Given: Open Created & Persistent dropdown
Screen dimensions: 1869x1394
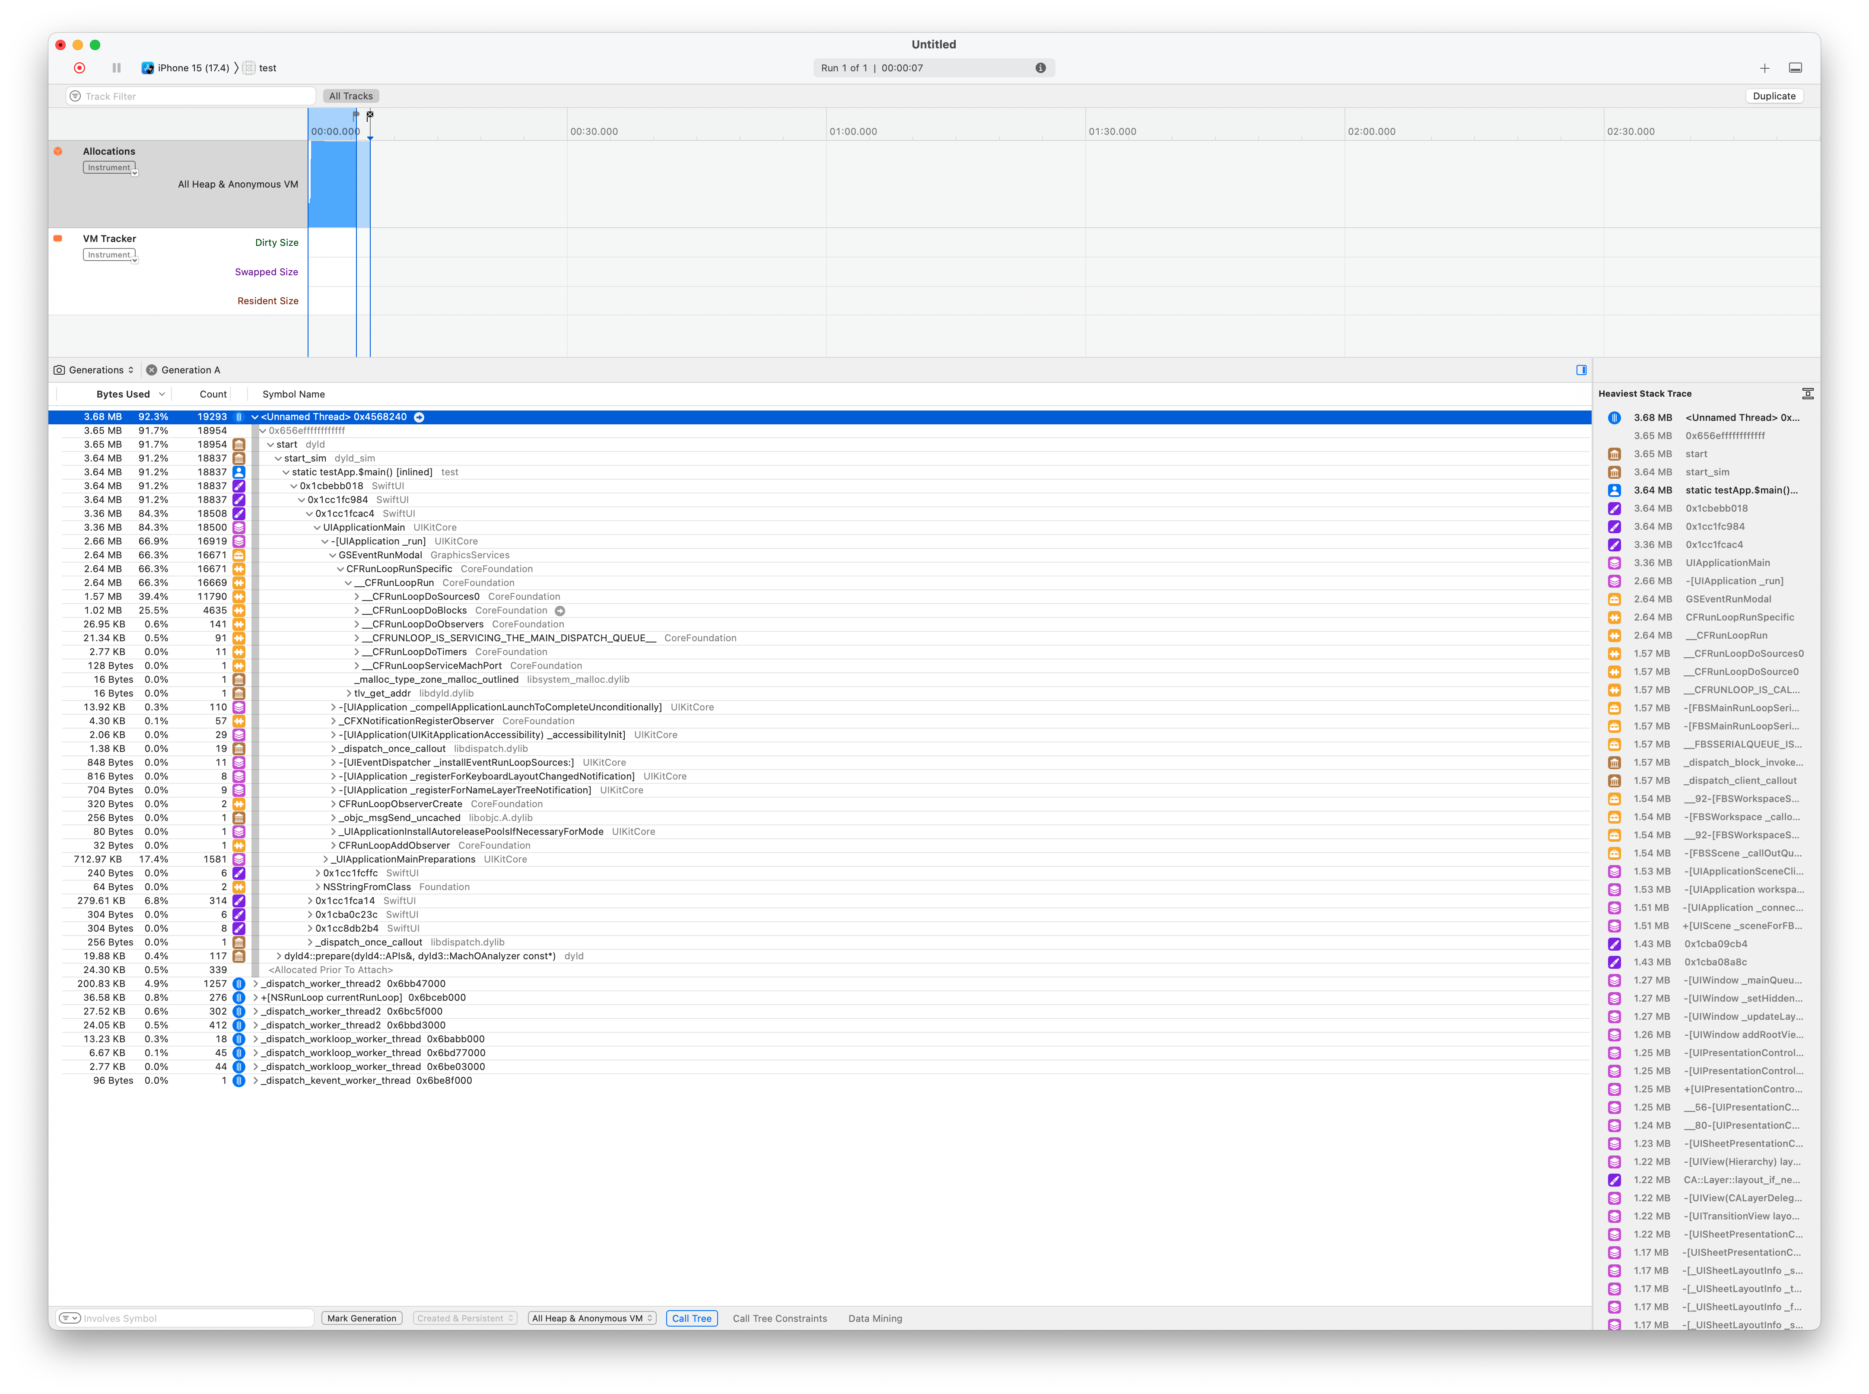Looking at the screenshot, I should pos(465,1318).
